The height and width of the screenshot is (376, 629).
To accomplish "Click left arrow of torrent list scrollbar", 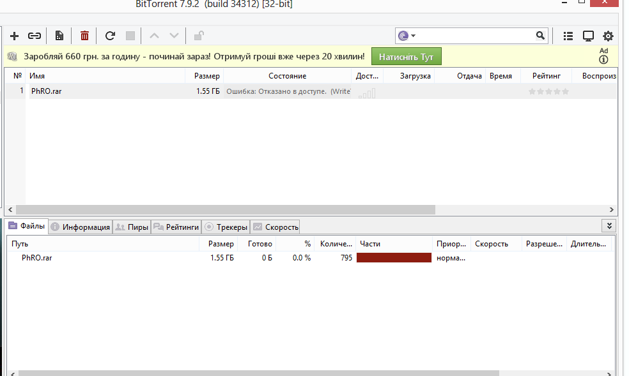I will [10, 210].
